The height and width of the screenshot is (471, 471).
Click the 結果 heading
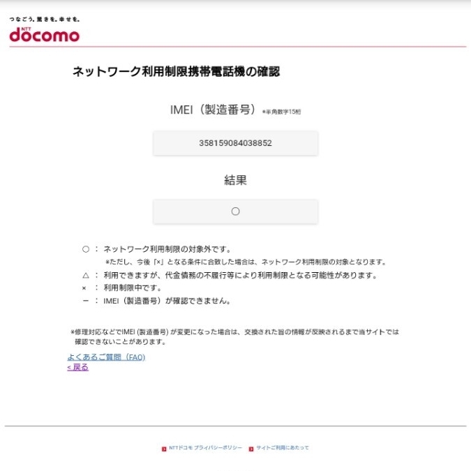click(x=236, y=180)
